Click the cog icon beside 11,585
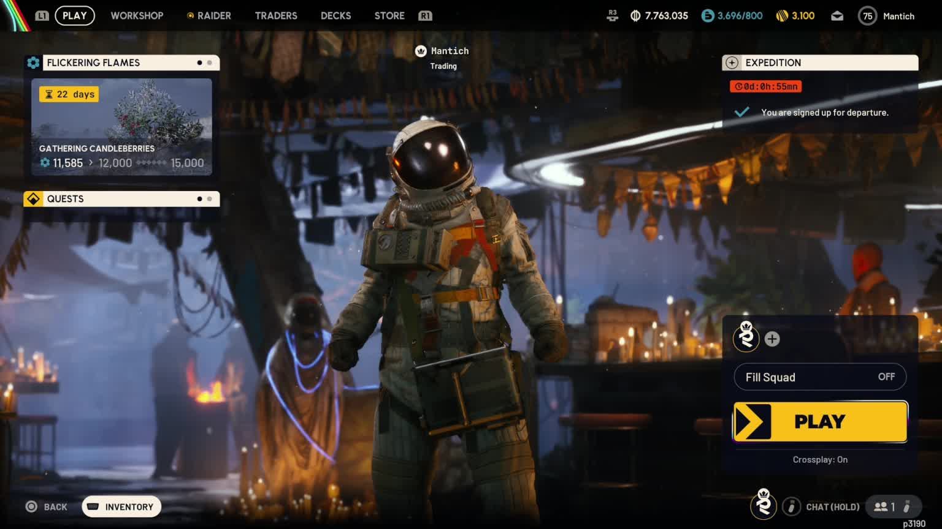This screenshot has height=529, width=942. pyautogui.click(x=45, y=163)
